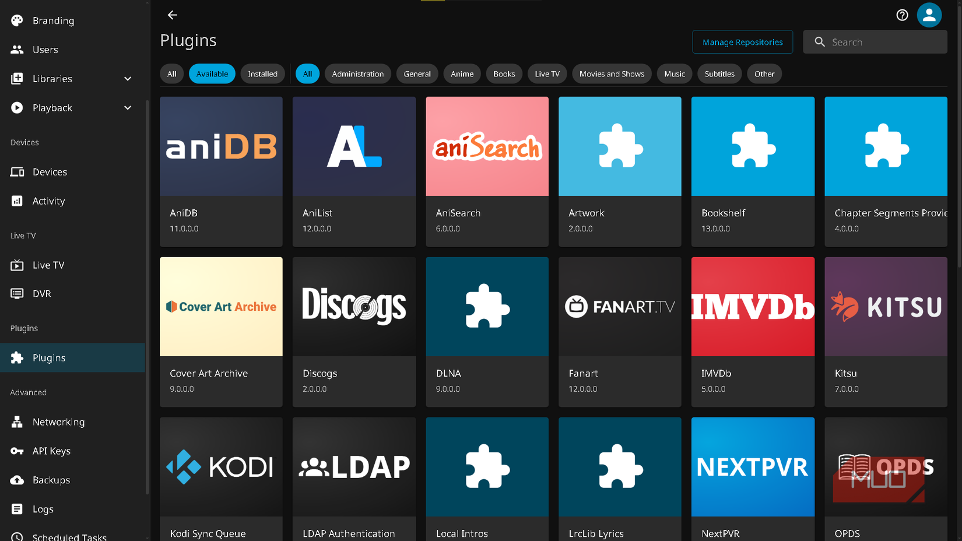The image size is (962, 541).
Task: Click the Libraries icon in sidebar
Action: pyautogui.click(x=17, y=79)
